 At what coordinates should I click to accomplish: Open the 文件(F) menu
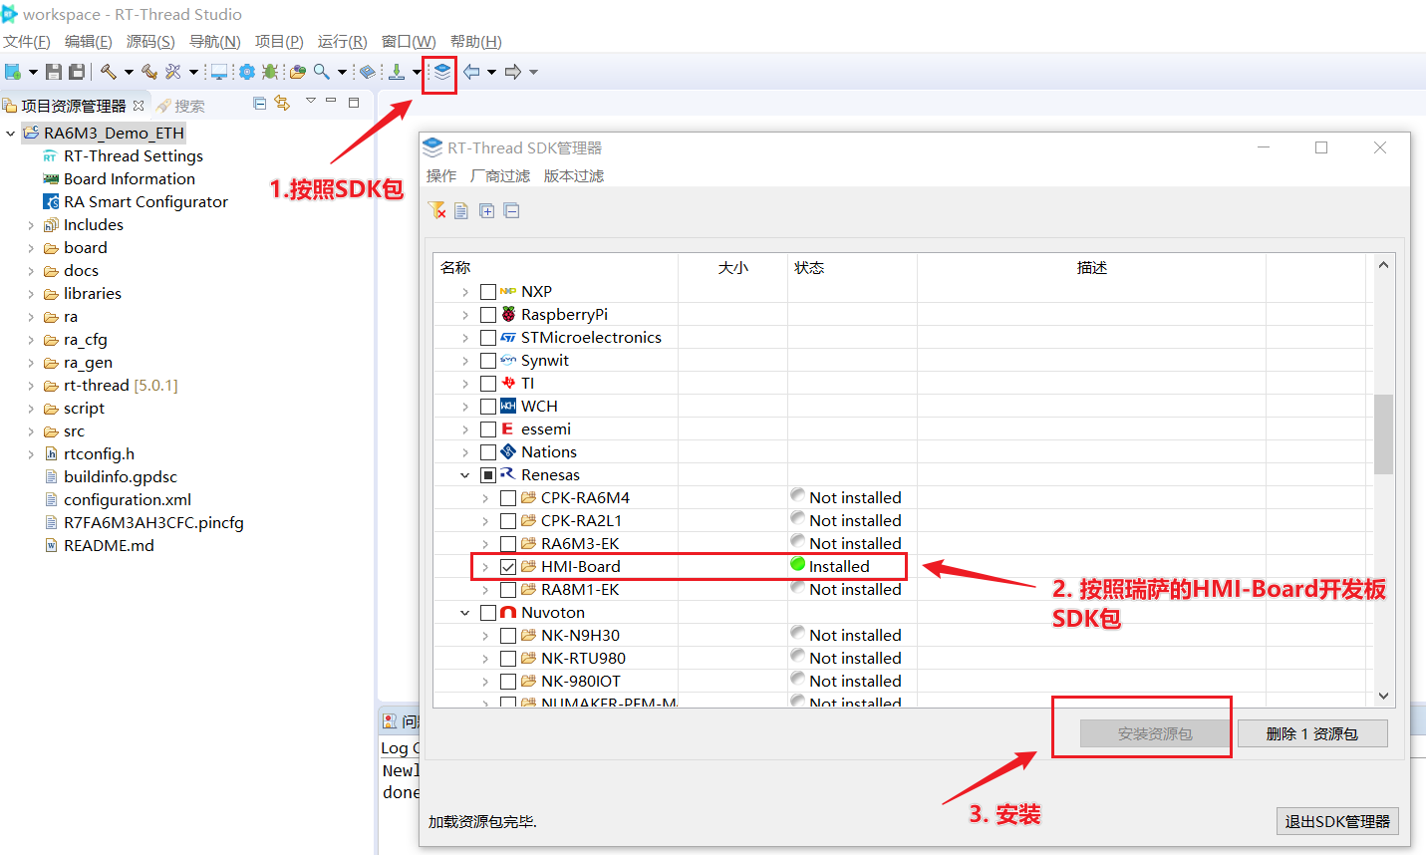tap(27, 41)
